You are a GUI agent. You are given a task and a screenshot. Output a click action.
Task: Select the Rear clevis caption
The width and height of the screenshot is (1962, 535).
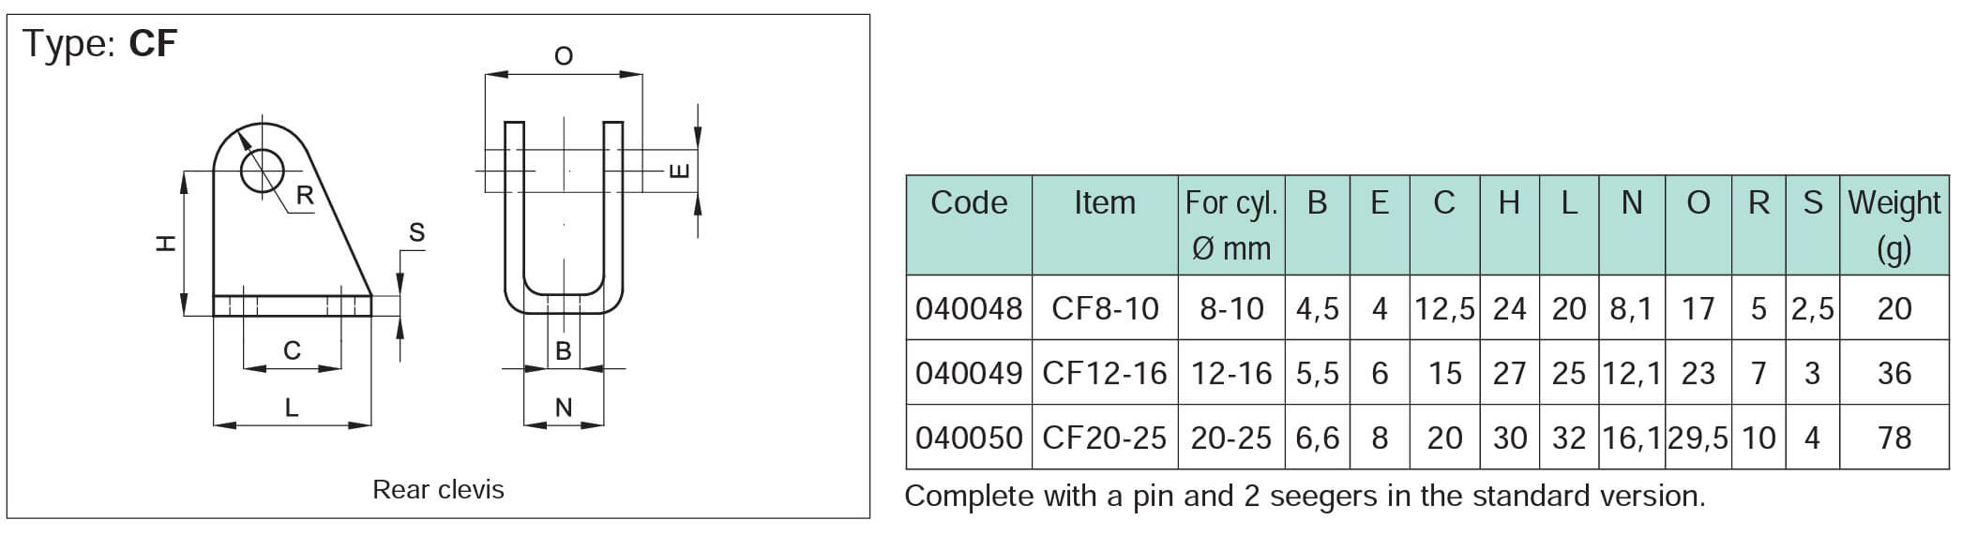pyautogui.click(x=438, y=489)
